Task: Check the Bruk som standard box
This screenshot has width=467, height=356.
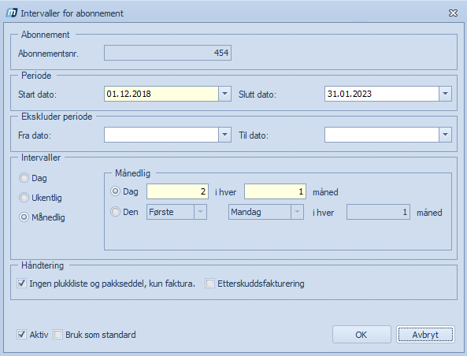Action: coord(57,335)
